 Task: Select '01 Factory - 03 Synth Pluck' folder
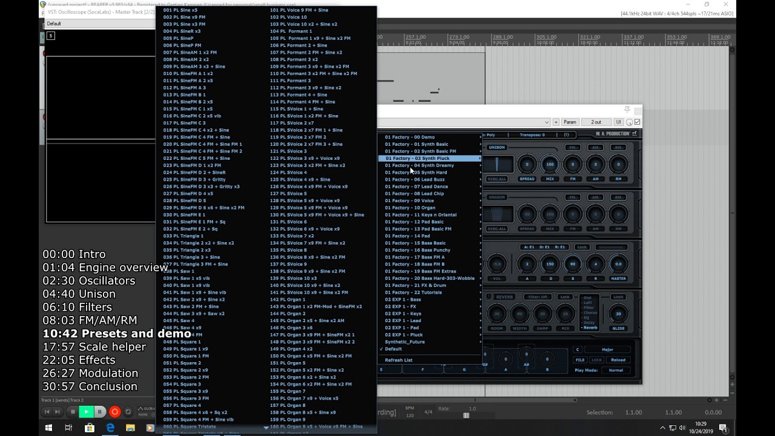[x=431, y=158]
